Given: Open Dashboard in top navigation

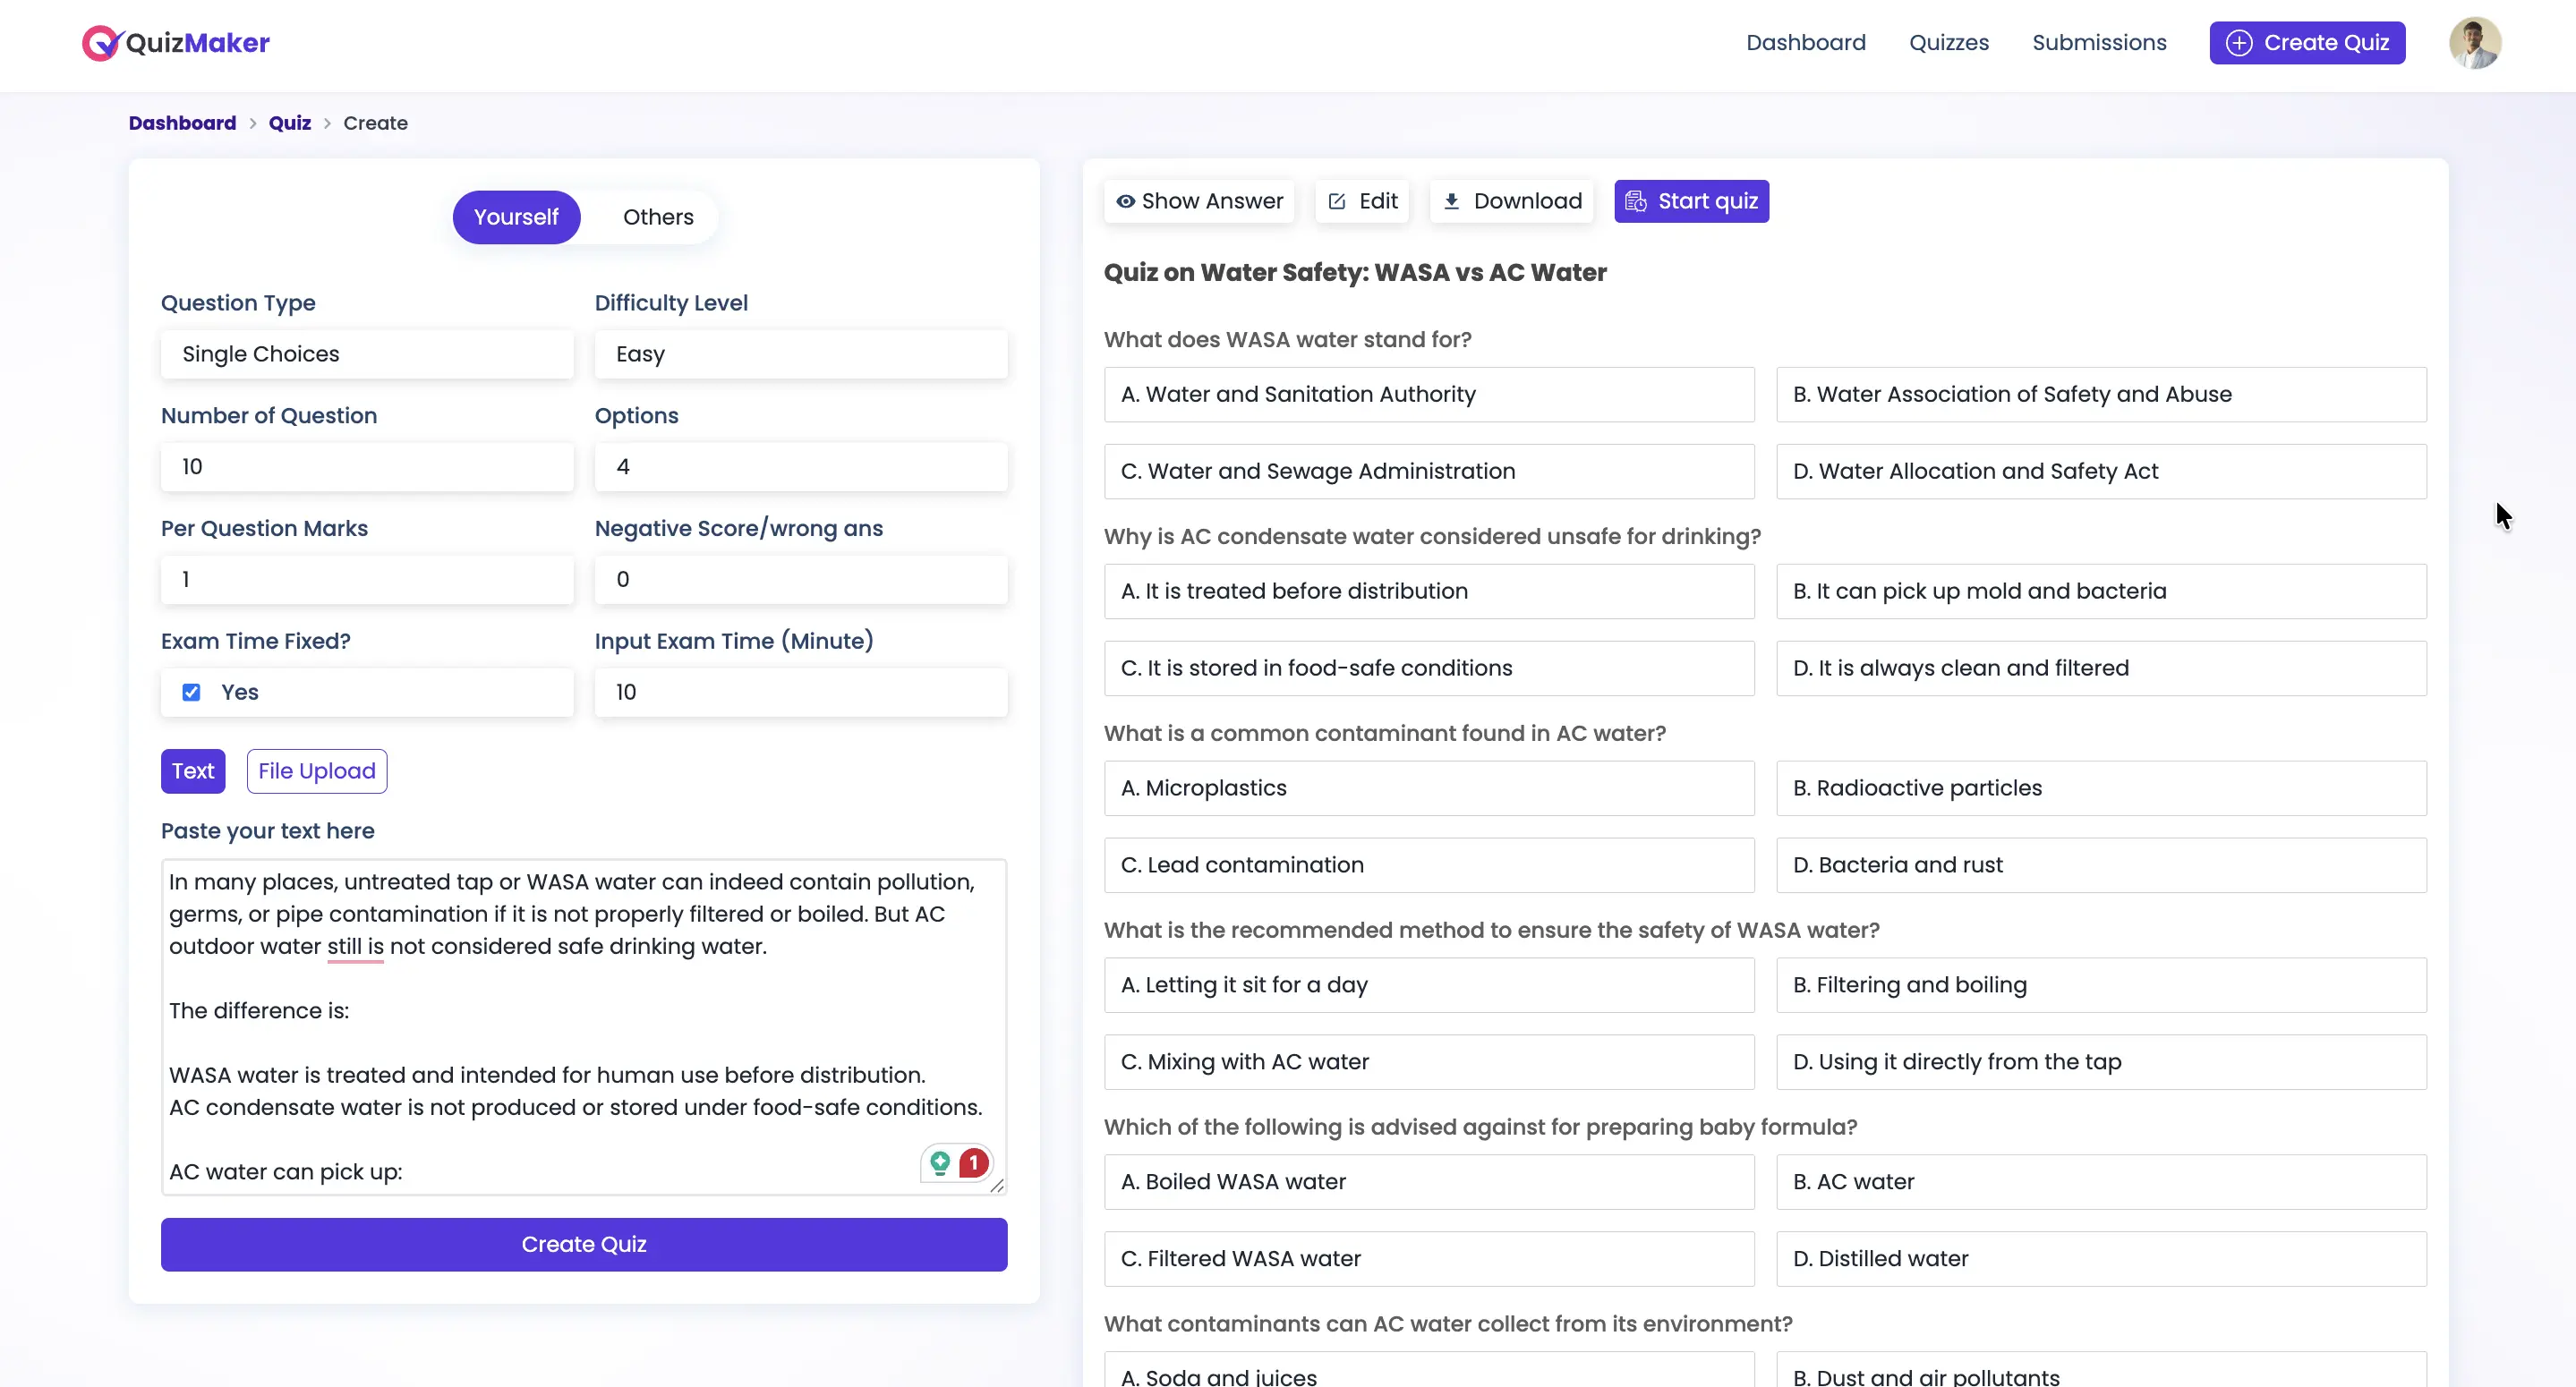Looking at the screenshot, I should [1806, 43].
